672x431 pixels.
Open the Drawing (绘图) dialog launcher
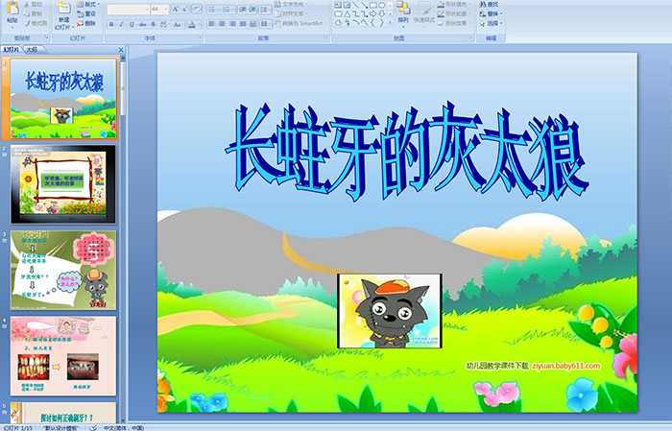(x=471, y=38)
